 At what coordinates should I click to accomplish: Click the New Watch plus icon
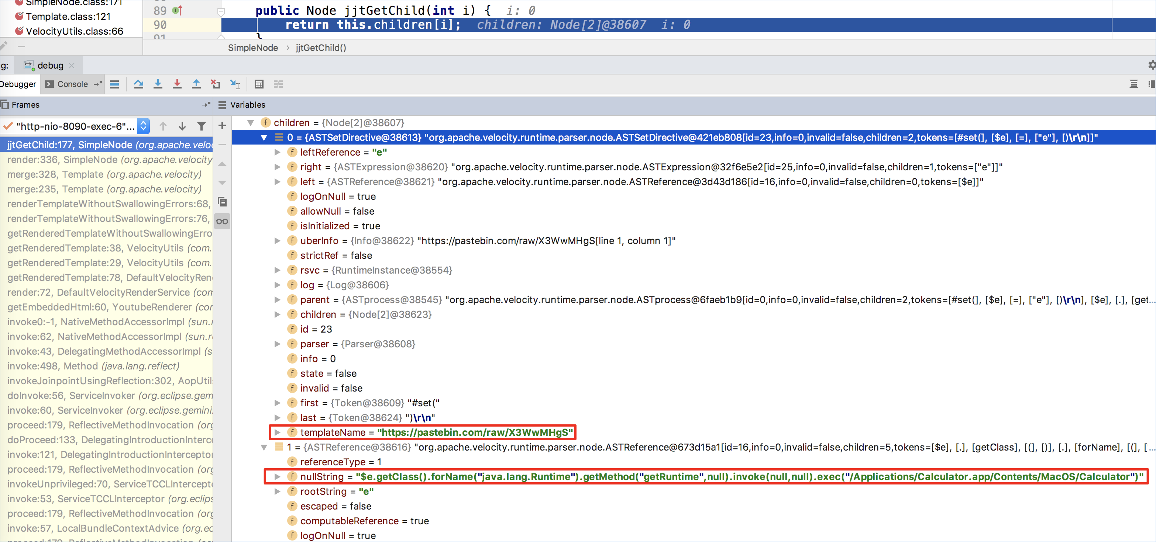point(222,125)
